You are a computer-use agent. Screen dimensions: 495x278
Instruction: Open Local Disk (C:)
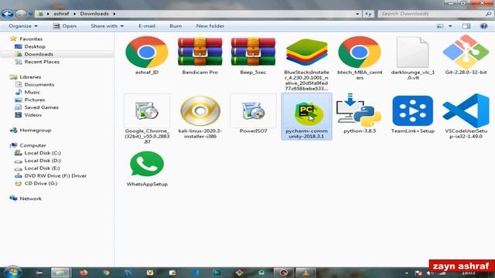43,153
